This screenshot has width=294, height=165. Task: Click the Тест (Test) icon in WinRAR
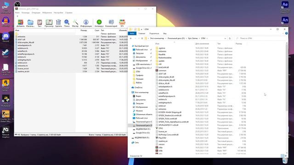coord(40,23)
